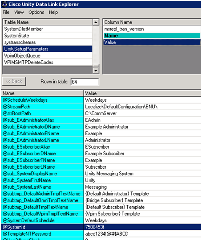Select the highlighted Name column entry
Screen dimensions: 202x241
point(152,36)
